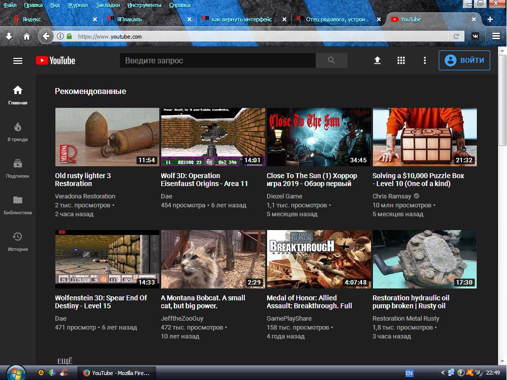This screenshot has width=507, height=380.
Task: Open the YouTube apps grid
Action: (x=401, y=60)
